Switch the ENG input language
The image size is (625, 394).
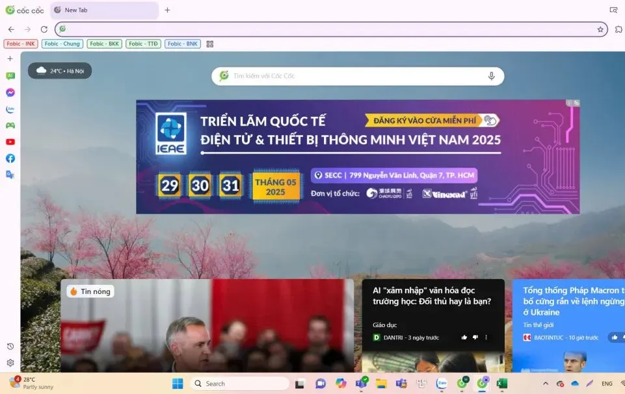pos(607,384)
